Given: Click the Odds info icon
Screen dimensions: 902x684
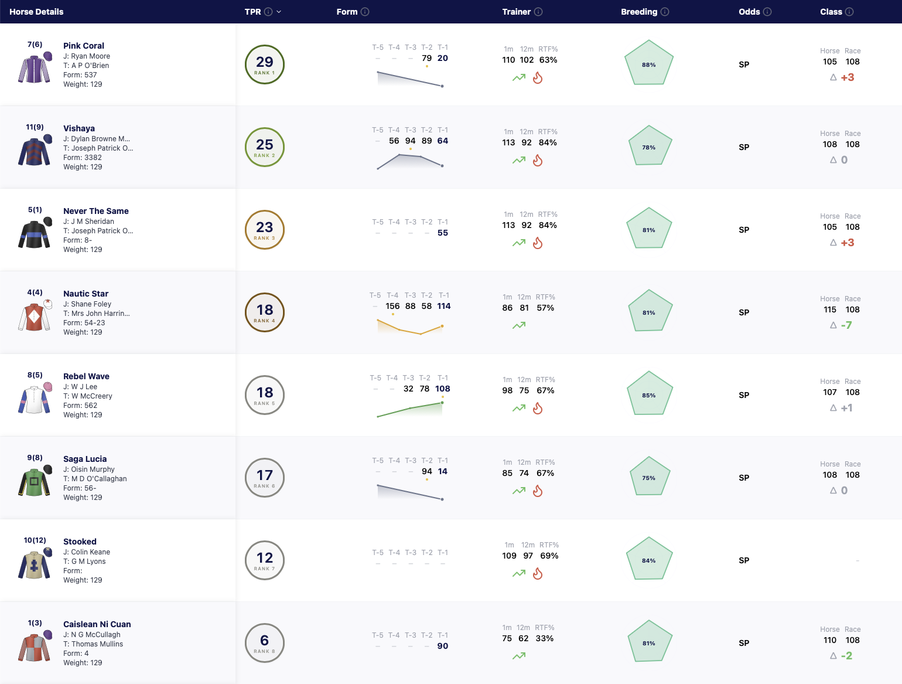Looking at the screenshot, I should click(767, 12).
